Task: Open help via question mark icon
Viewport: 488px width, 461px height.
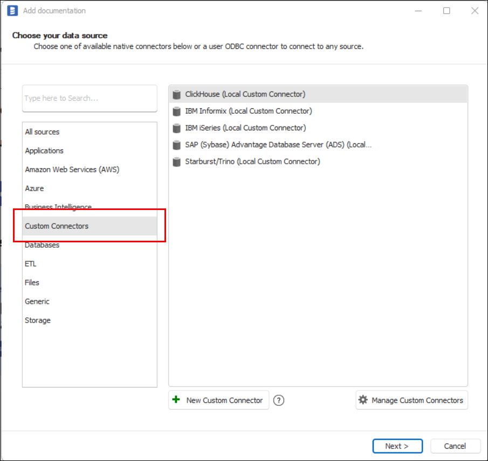Action: pyautogui.click(x=278, y=400)
